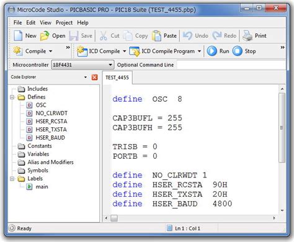Click the Paste button label
This screenshot has height=242, width=294.
pos(170,35)
